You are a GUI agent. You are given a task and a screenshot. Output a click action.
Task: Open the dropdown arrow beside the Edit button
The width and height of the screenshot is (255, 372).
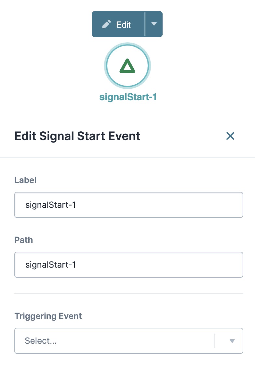154,24
